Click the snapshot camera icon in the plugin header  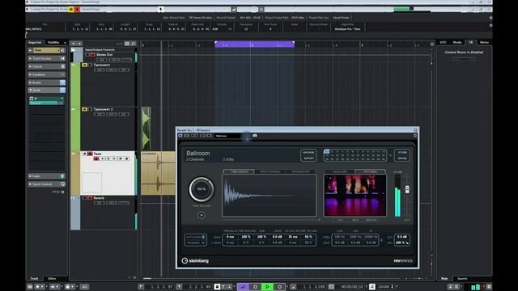click(x=255, y=136)
